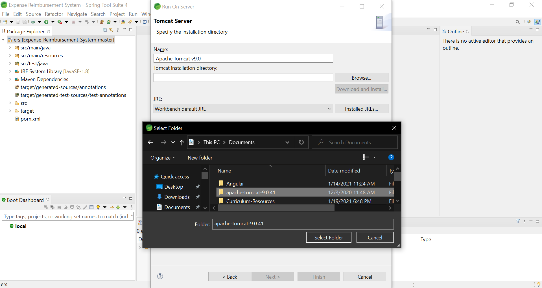
Task: Click the Debug bug icon in the toolbar
Action: point(33,22)
